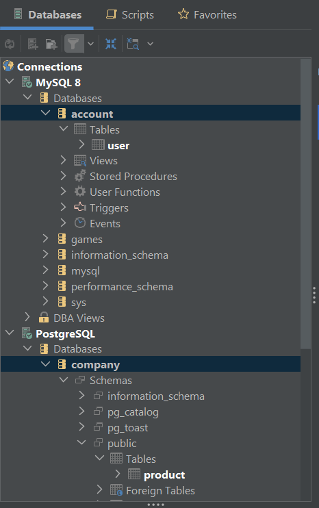Click the Schemas icon

(80, 380)
